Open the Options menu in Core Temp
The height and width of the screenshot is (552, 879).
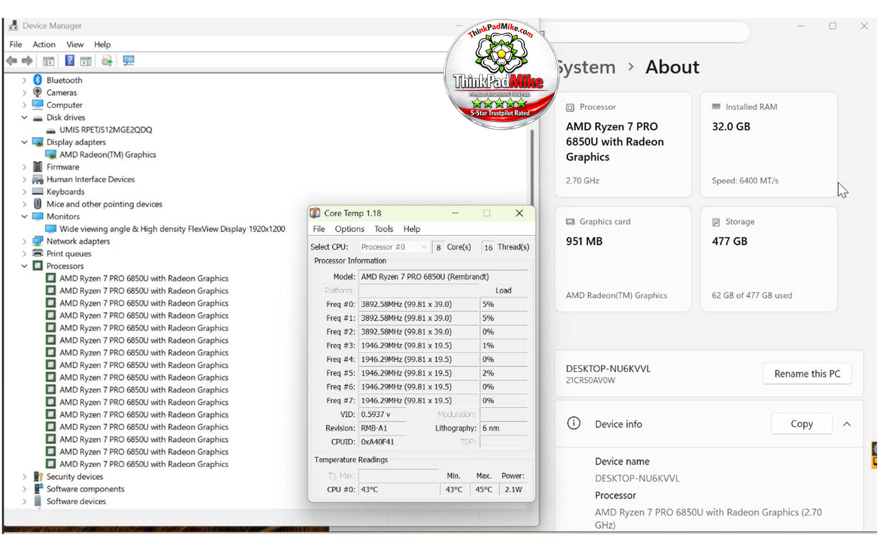[x=349, y=229]
